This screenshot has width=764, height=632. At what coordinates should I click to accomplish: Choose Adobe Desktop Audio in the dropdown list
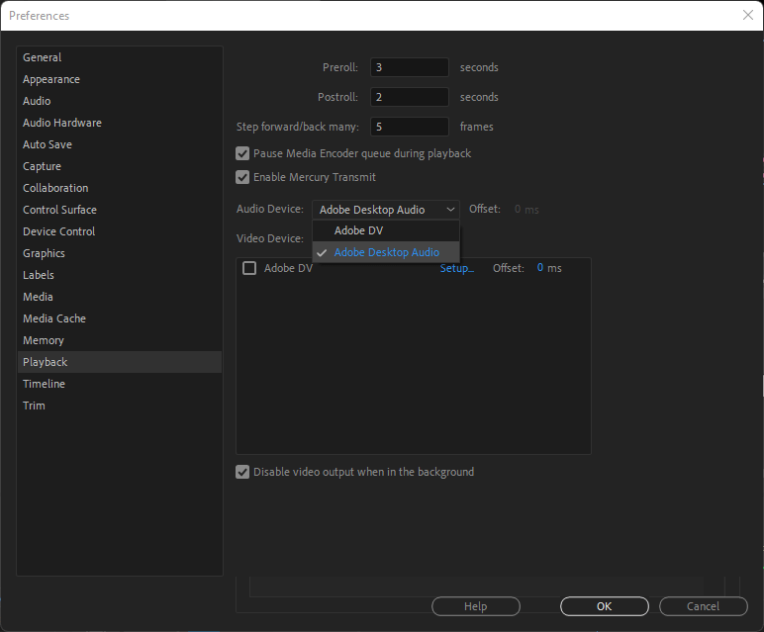pos(385,252)
